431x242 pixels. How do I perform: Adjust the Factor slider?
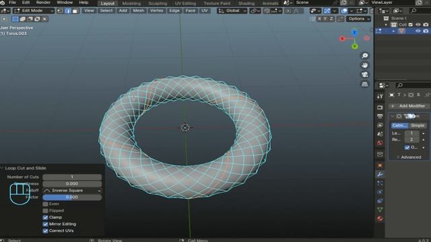pyautogui.click(x=72, y=197)
